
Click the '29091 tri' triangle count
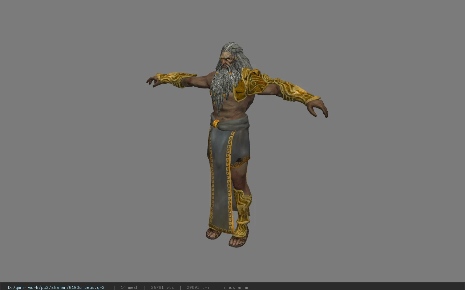click(198, 287)
